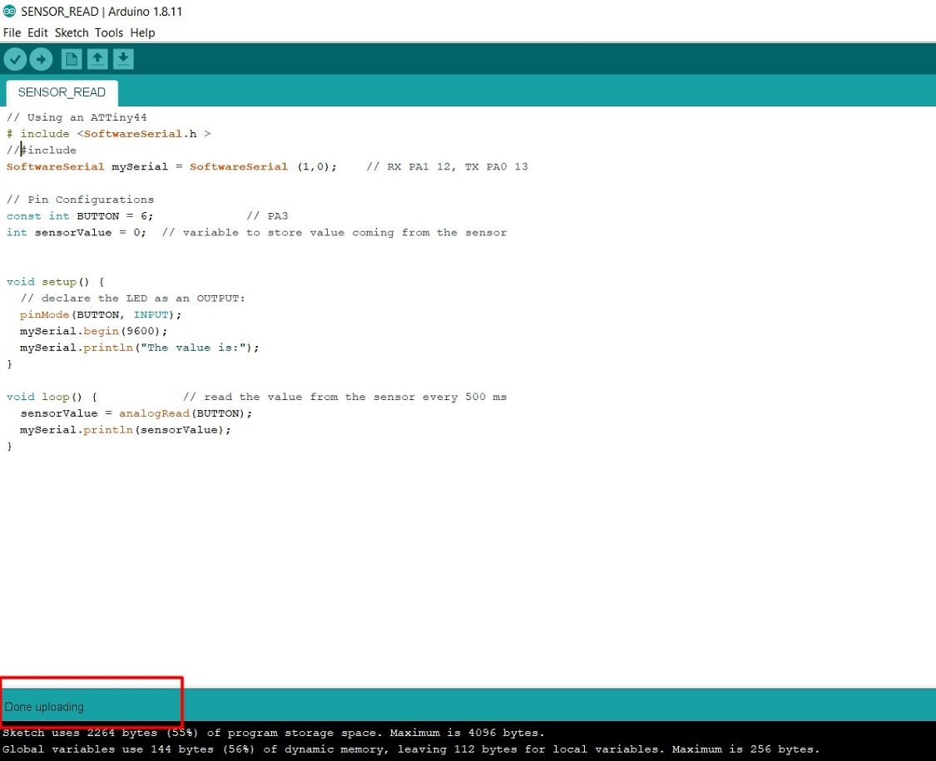This screenshot has height=761, width=936.
Task: Click the '// Using an ATTiny44' comment line
Action: point(77,117)
